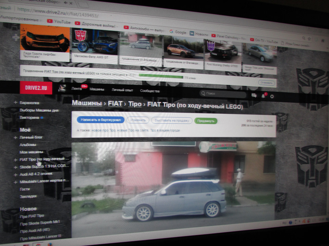Open the Машины breadcrumb link
Image resolution: width=329 pixels, height=246 pixels.
[x=87, y=103]
